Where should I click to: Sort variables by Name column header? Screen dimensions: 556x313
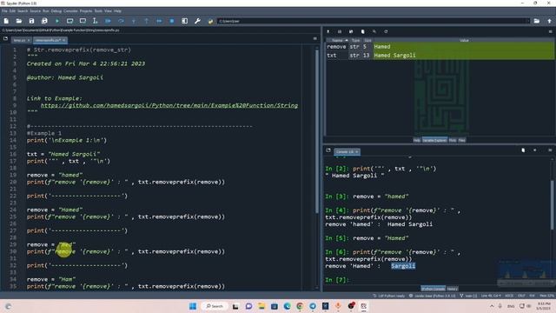(x=337, y=41)
